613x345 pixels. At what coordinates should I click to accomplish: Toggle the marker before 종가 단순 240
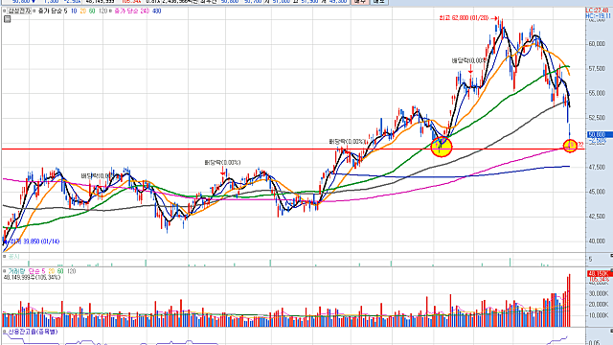tap(111, 11)
